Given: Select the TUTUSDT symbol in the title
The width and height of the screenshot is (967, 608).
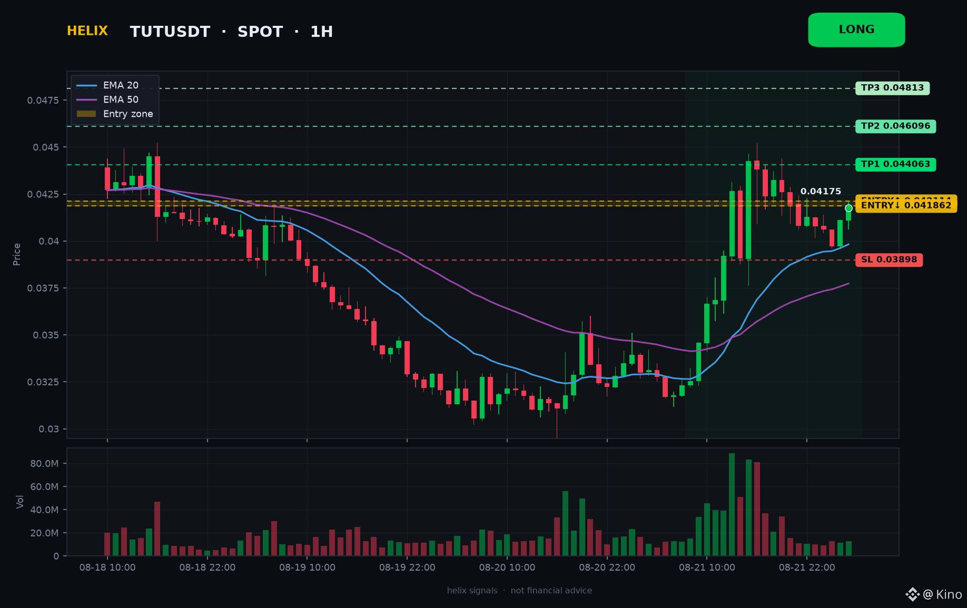Looking at the screenshot, I should (x=170, y=32).
